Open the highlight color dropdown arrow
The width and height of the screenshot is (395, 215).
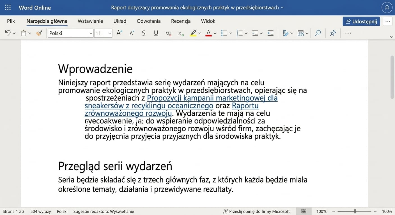[x=199, y=33]
